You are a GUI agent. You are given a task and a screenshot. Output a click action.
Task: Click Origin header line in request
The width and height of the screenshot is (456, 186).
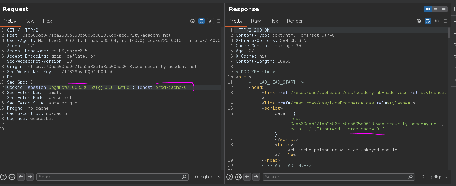(102, 67)
